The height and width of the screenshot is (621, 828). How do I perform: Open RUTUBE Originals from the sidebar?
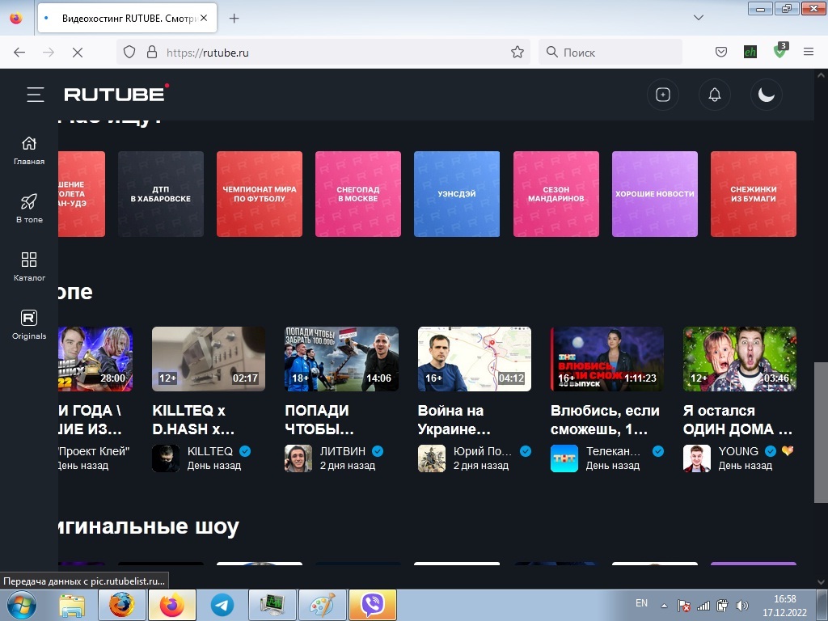click(x=28, y=323)
